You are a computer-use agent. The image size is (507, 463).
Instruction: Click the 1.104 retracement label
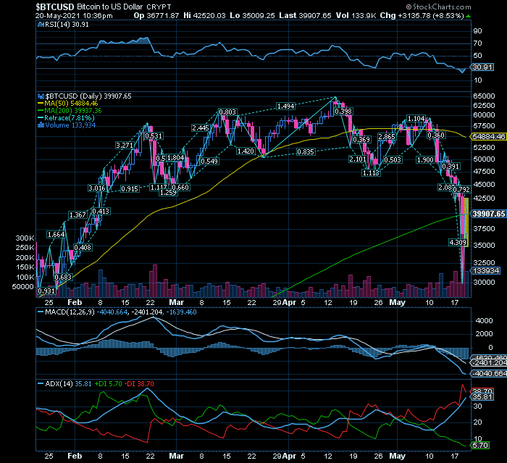[x=416, y=119]
